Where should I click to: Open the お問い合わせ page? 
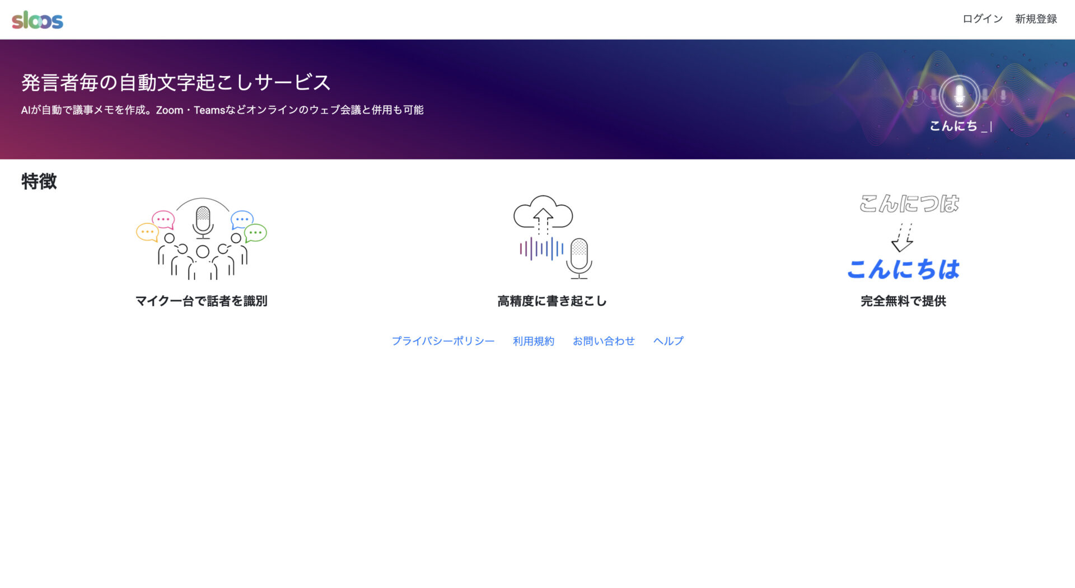click(x=604, y=341)
